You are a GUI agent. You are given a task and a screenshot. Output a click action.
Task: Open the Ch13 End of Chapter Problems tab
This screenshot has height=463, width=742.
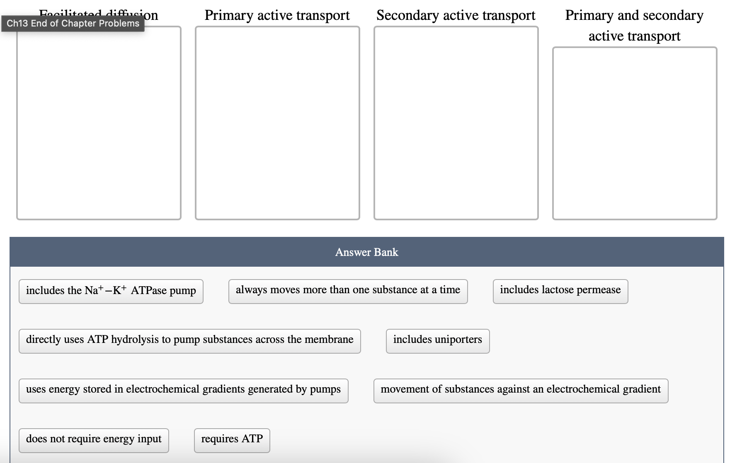(x=73, y=24)
